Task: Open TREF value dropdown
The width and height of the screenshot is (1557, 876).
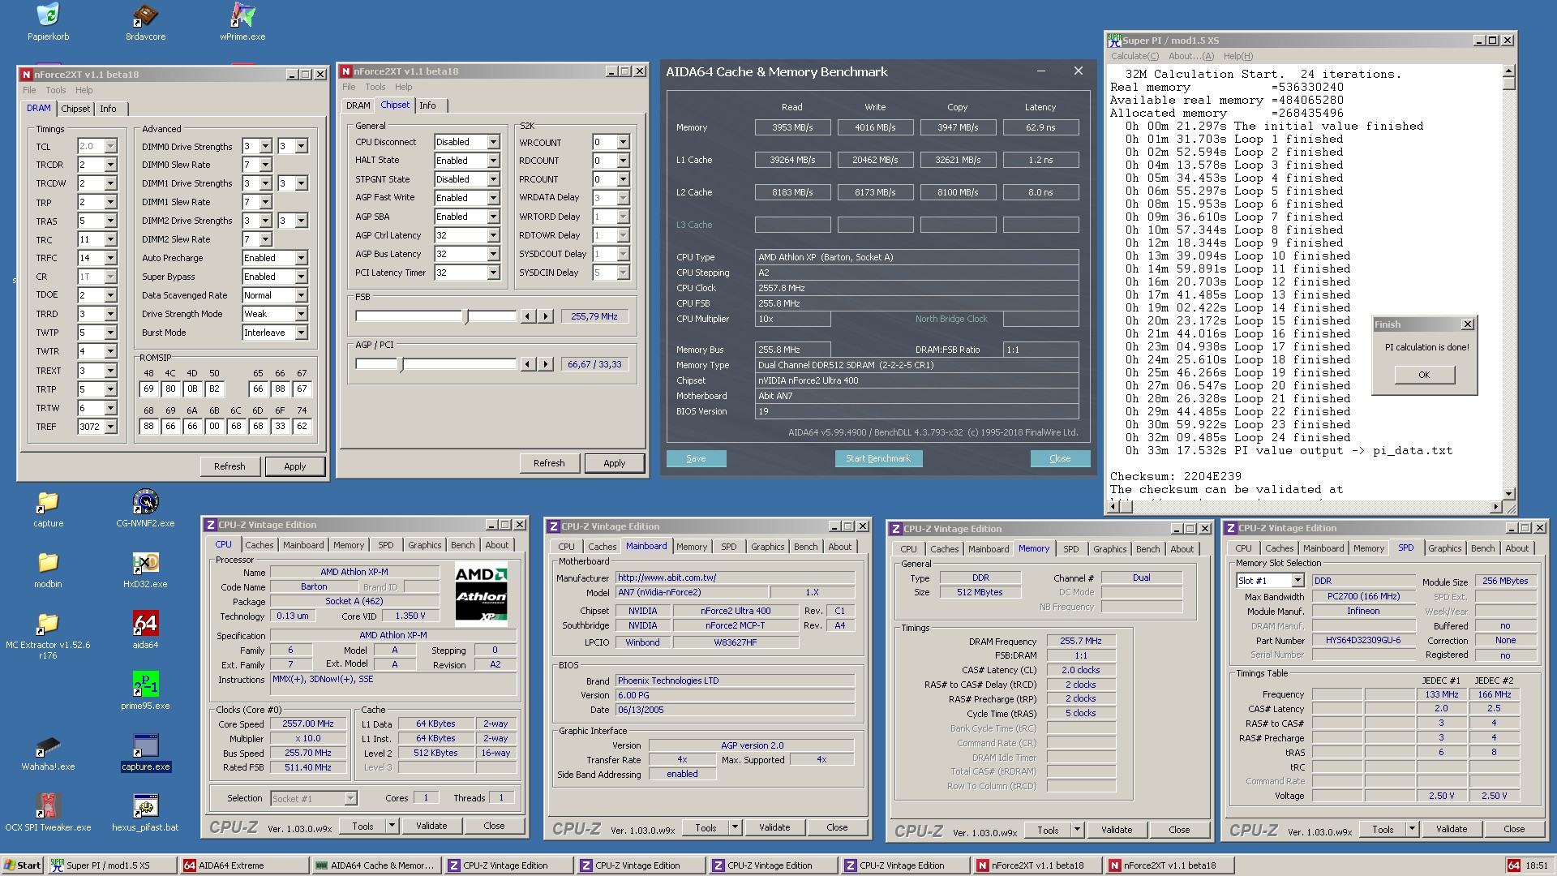Action: [x=110, y=427]
